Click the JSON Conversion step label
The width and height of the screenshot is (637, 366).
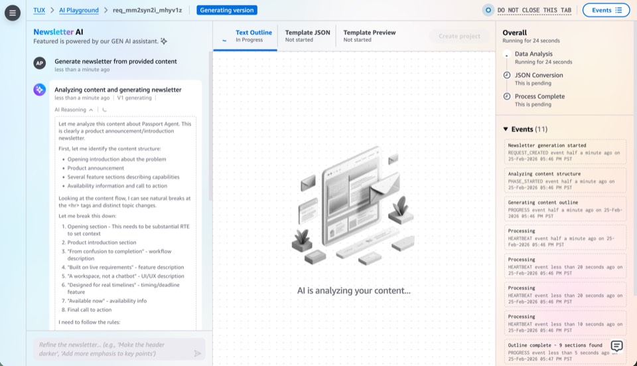(x=539, y=75)
